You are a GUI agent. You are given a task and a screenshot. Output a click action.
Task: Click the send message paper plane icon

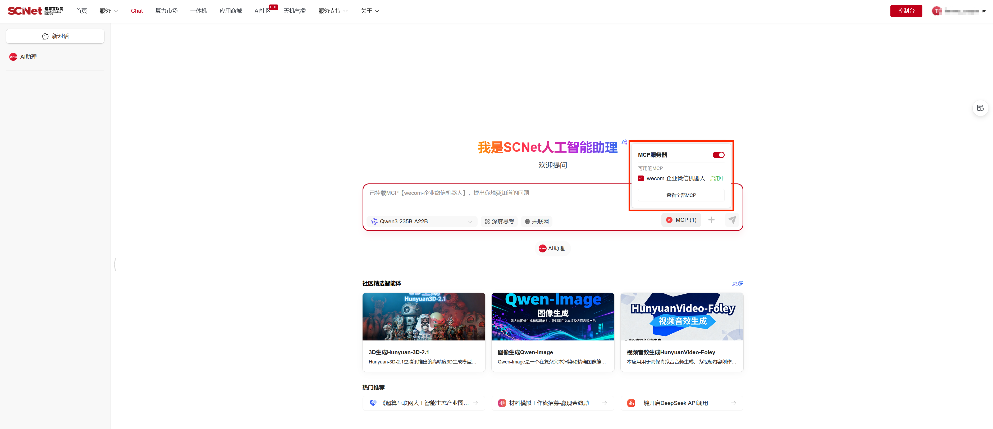click(732, 220)
